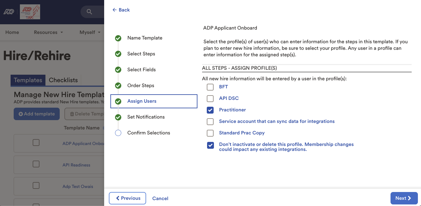This screenshot has height=206, width=421.
Task: Expand the Myself dropdown
Action: (x=90, y=32)
